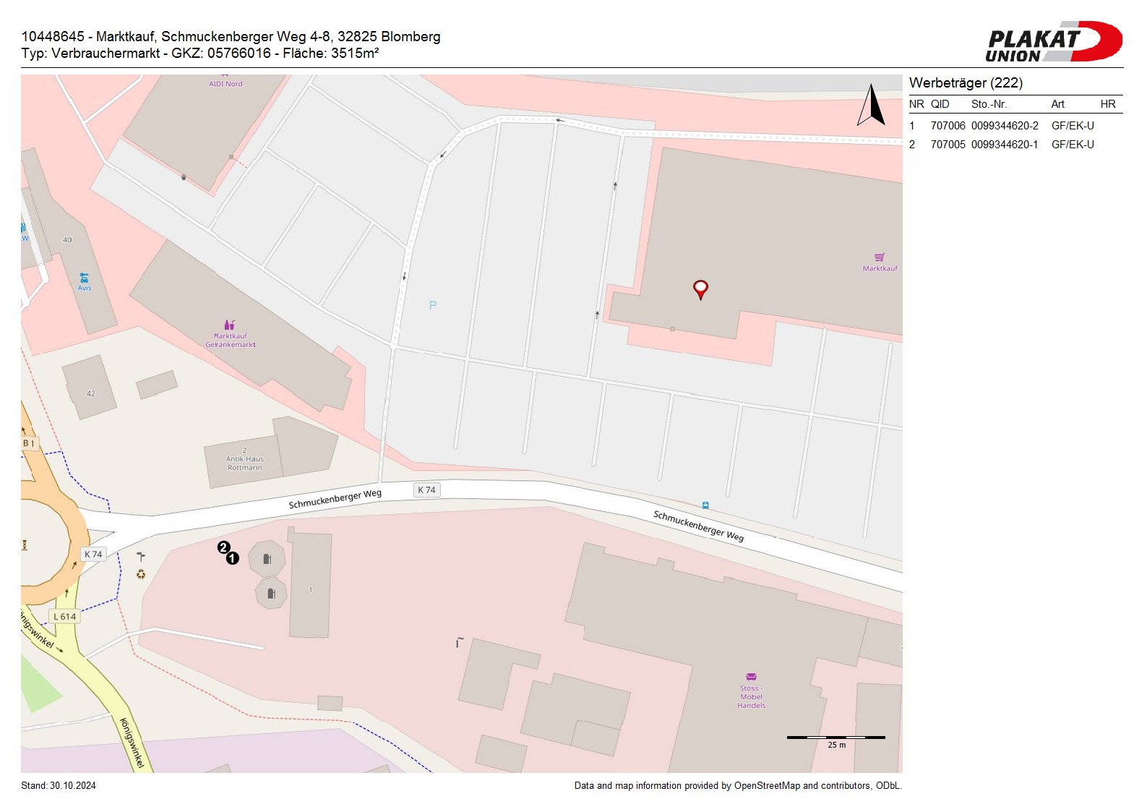Click the bus stop icon on Schmuckenberger Weg

[705, 505]
